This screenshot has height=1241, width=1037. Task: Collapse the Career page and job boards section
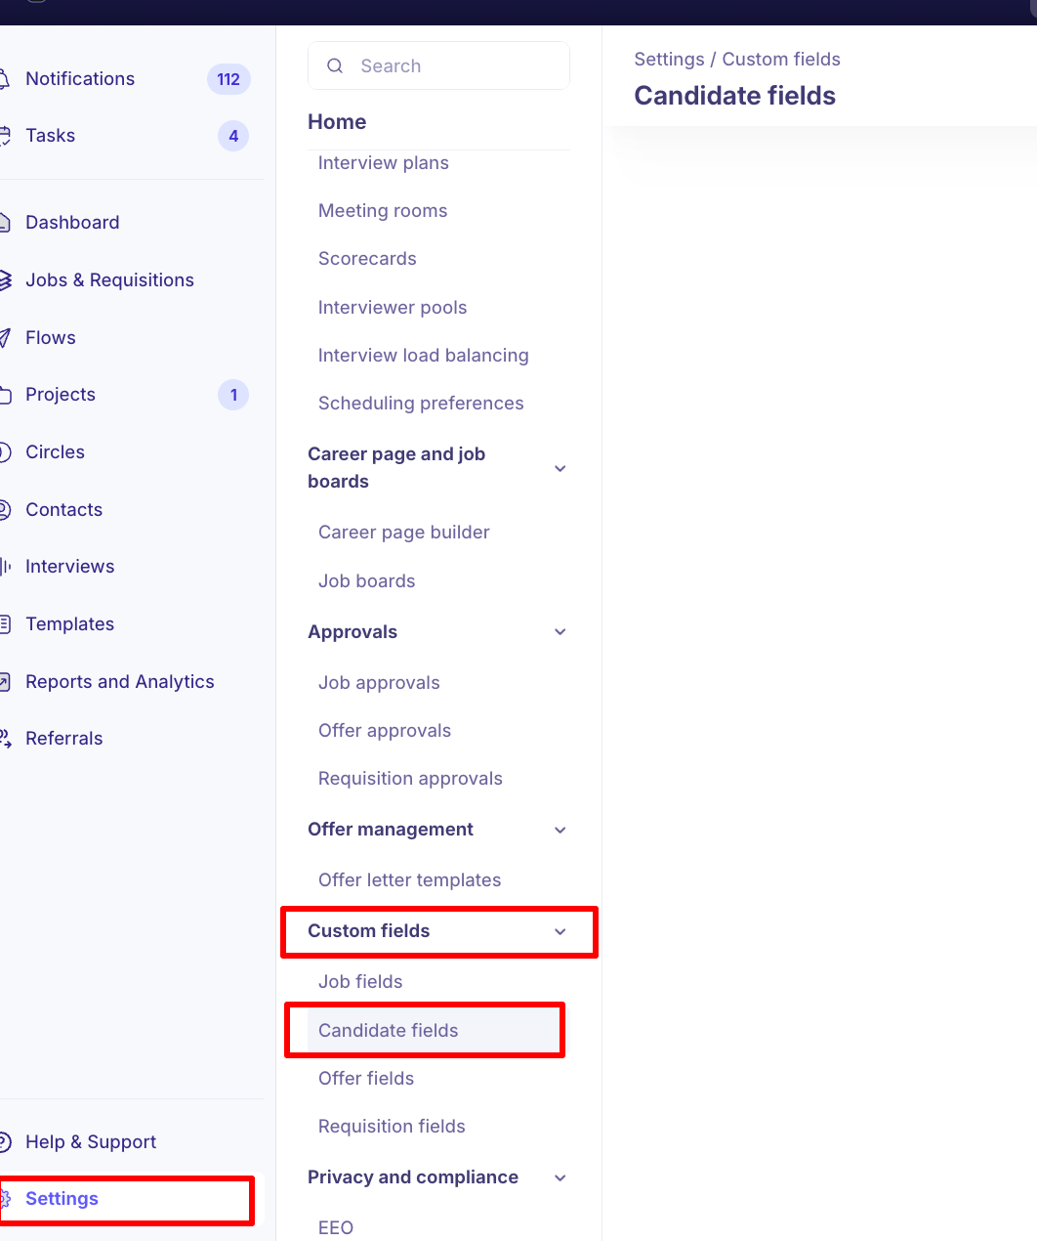560,468
